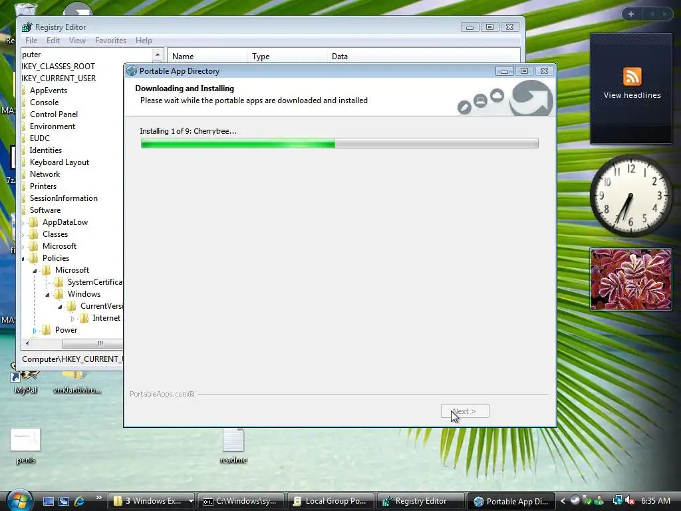Open the Edit menu in Registry Editor
The width and height of the screenshot is (681, 511).
tap(53, 41)
